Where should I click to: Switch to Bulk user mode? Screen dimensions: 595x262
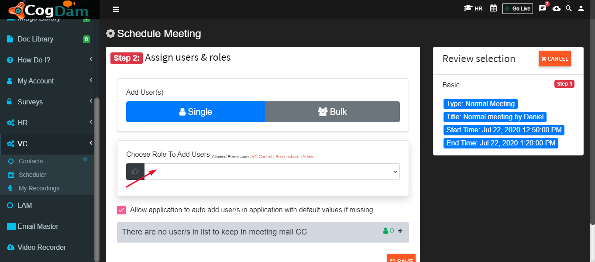[x=333, y=112]
